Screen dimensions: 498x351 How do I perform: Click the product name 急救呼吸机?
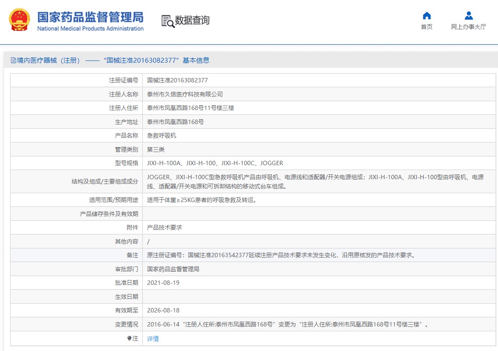click(x=162, y=136)
